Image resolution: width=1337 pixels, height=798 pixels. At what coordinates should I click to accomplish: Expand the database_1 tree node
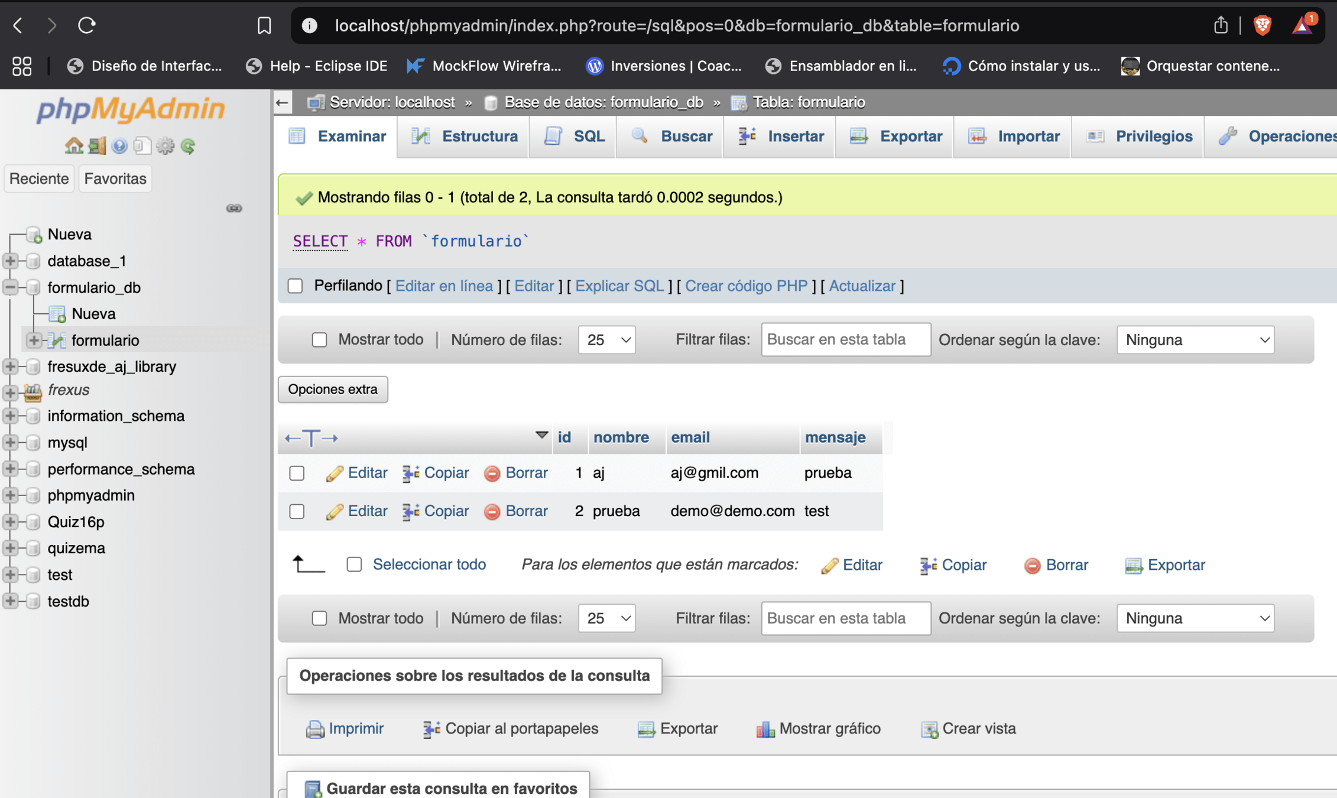click(11, 261)
